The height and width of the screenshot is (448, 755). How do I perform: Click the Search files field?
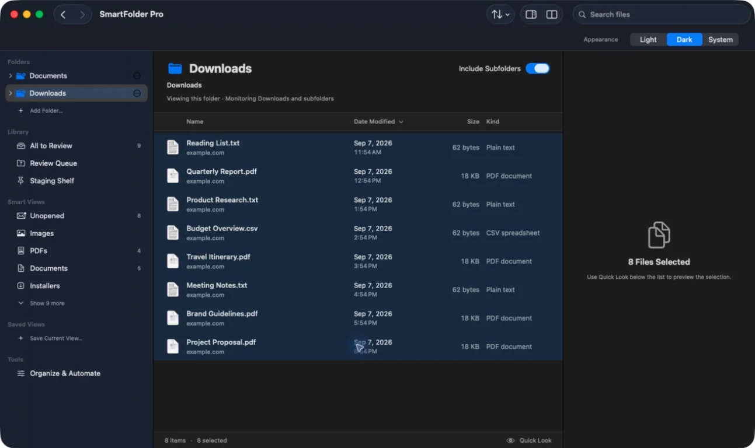tap(662, 15)
